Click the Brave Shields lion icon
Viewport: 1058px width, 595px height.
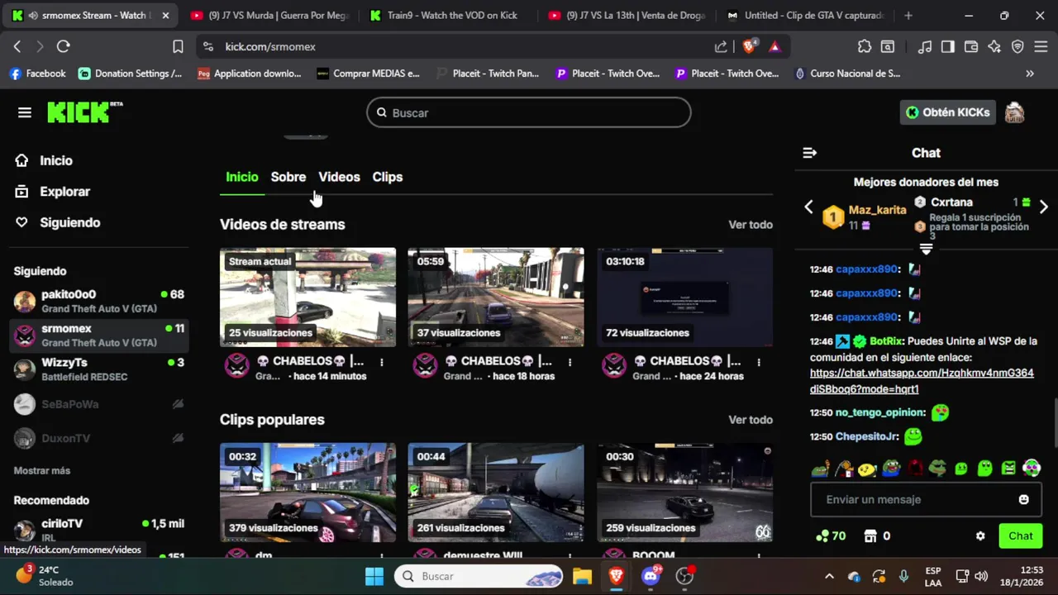tap(749, 46)
